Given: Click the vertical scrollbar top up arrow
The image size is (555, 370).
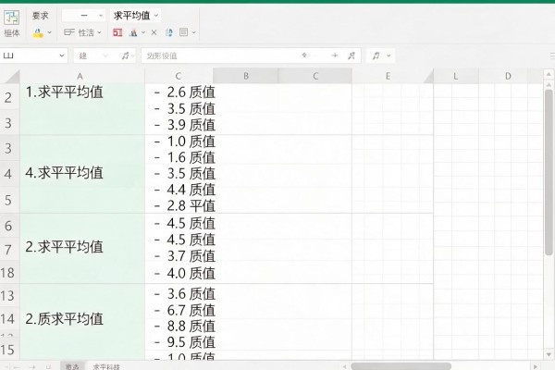Looking at the screenshot, I should point(549,74).
